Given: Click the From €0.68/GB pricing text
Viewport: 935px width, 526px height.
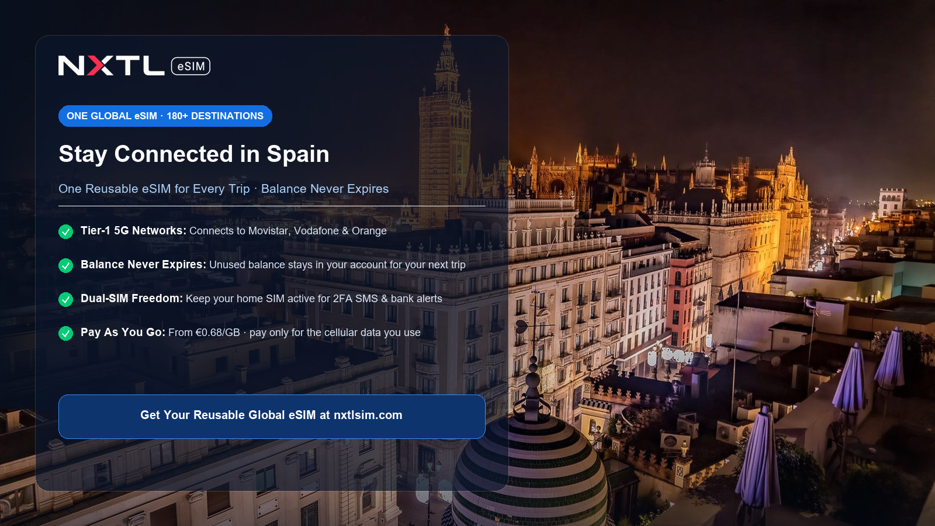Looking at the screenshot, I should click(x=295, y=333).
